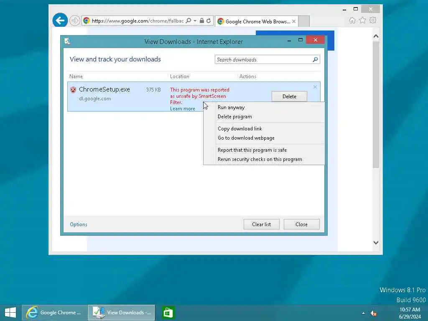Click the magnifier in Search downloads box
The width and height of the screenshot is (428, 321).
pos(315,59)
